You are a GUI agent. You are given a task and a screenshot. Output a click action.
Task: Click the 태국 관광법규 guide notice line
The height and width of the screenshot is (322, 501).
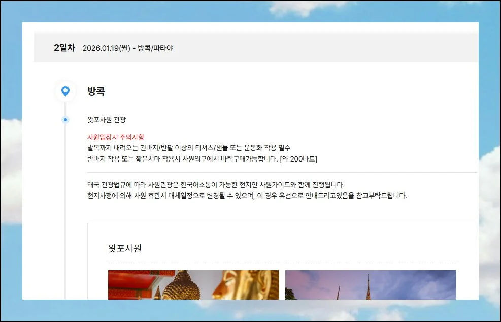coord(216,184)
